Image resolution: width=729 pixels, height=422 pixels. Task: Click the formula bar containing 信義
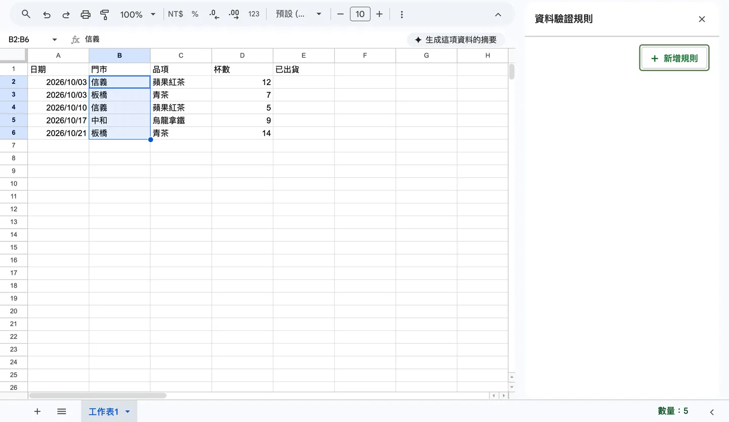pyautogui.click(x=243, y=39)
